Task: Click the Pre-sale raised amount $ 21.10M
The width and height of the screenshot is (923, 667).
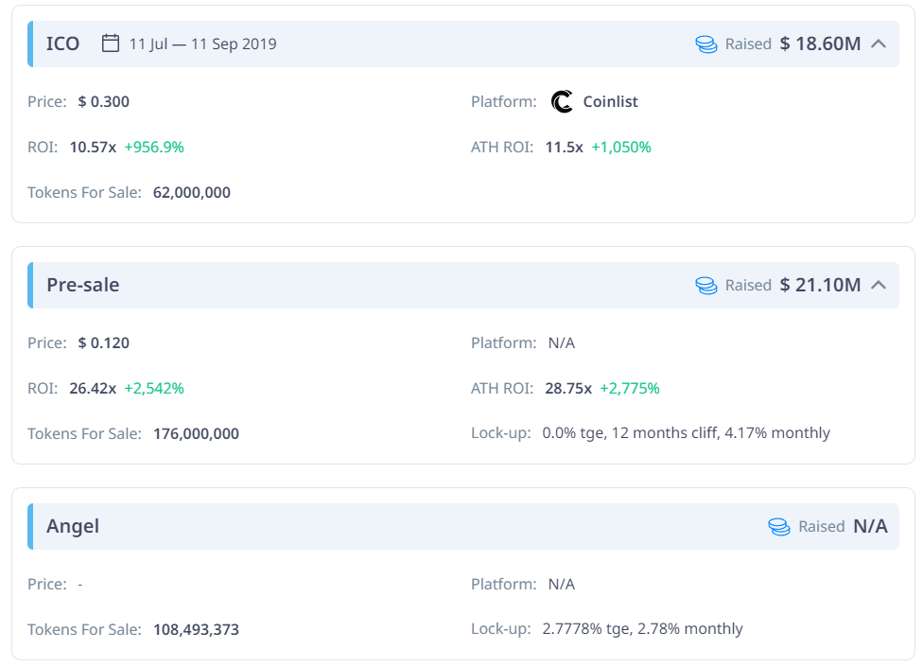Action: pyautogui.click(x=820, y=285)
